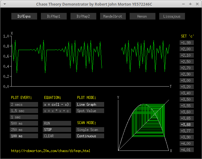Choose Line Graph plot mode
The image size is (202, 159).
90,105
